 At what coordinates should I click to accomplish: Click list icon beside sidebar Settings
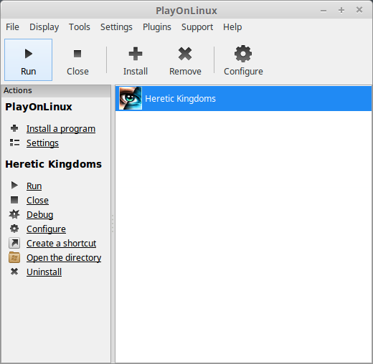coord(14,143)
